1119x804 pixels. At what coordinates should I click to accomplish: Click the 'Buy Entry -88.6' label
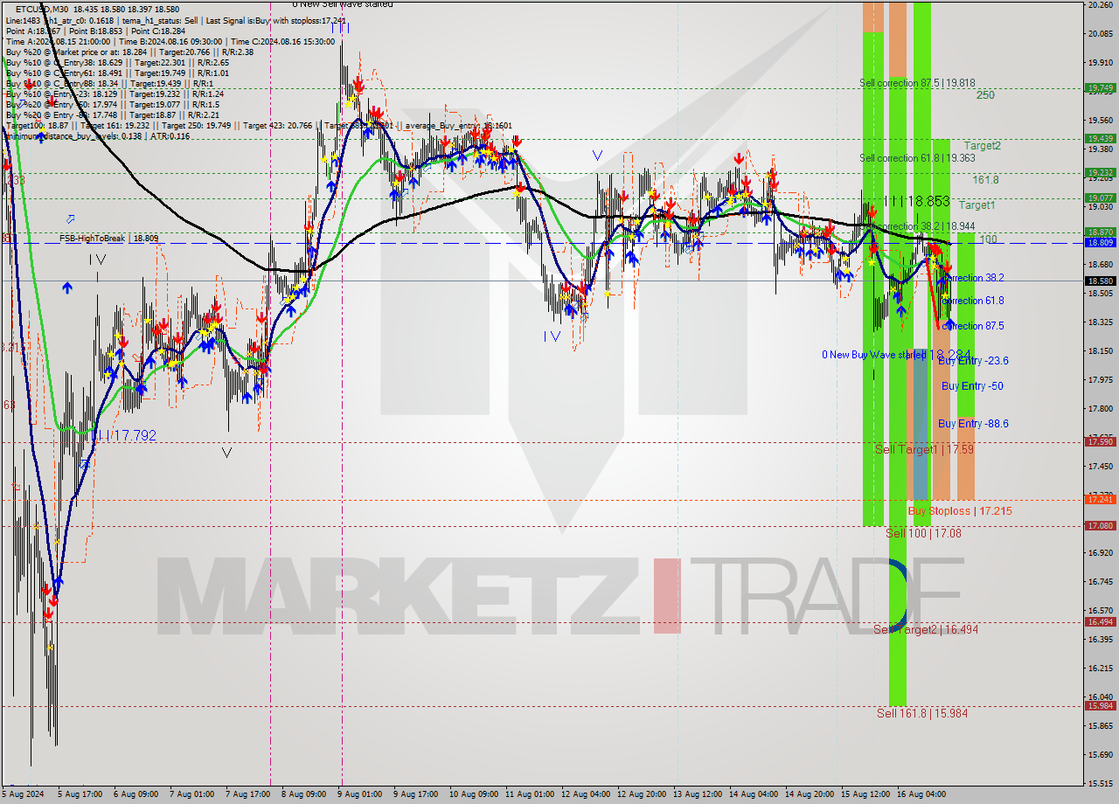click(x=973, y=424)
